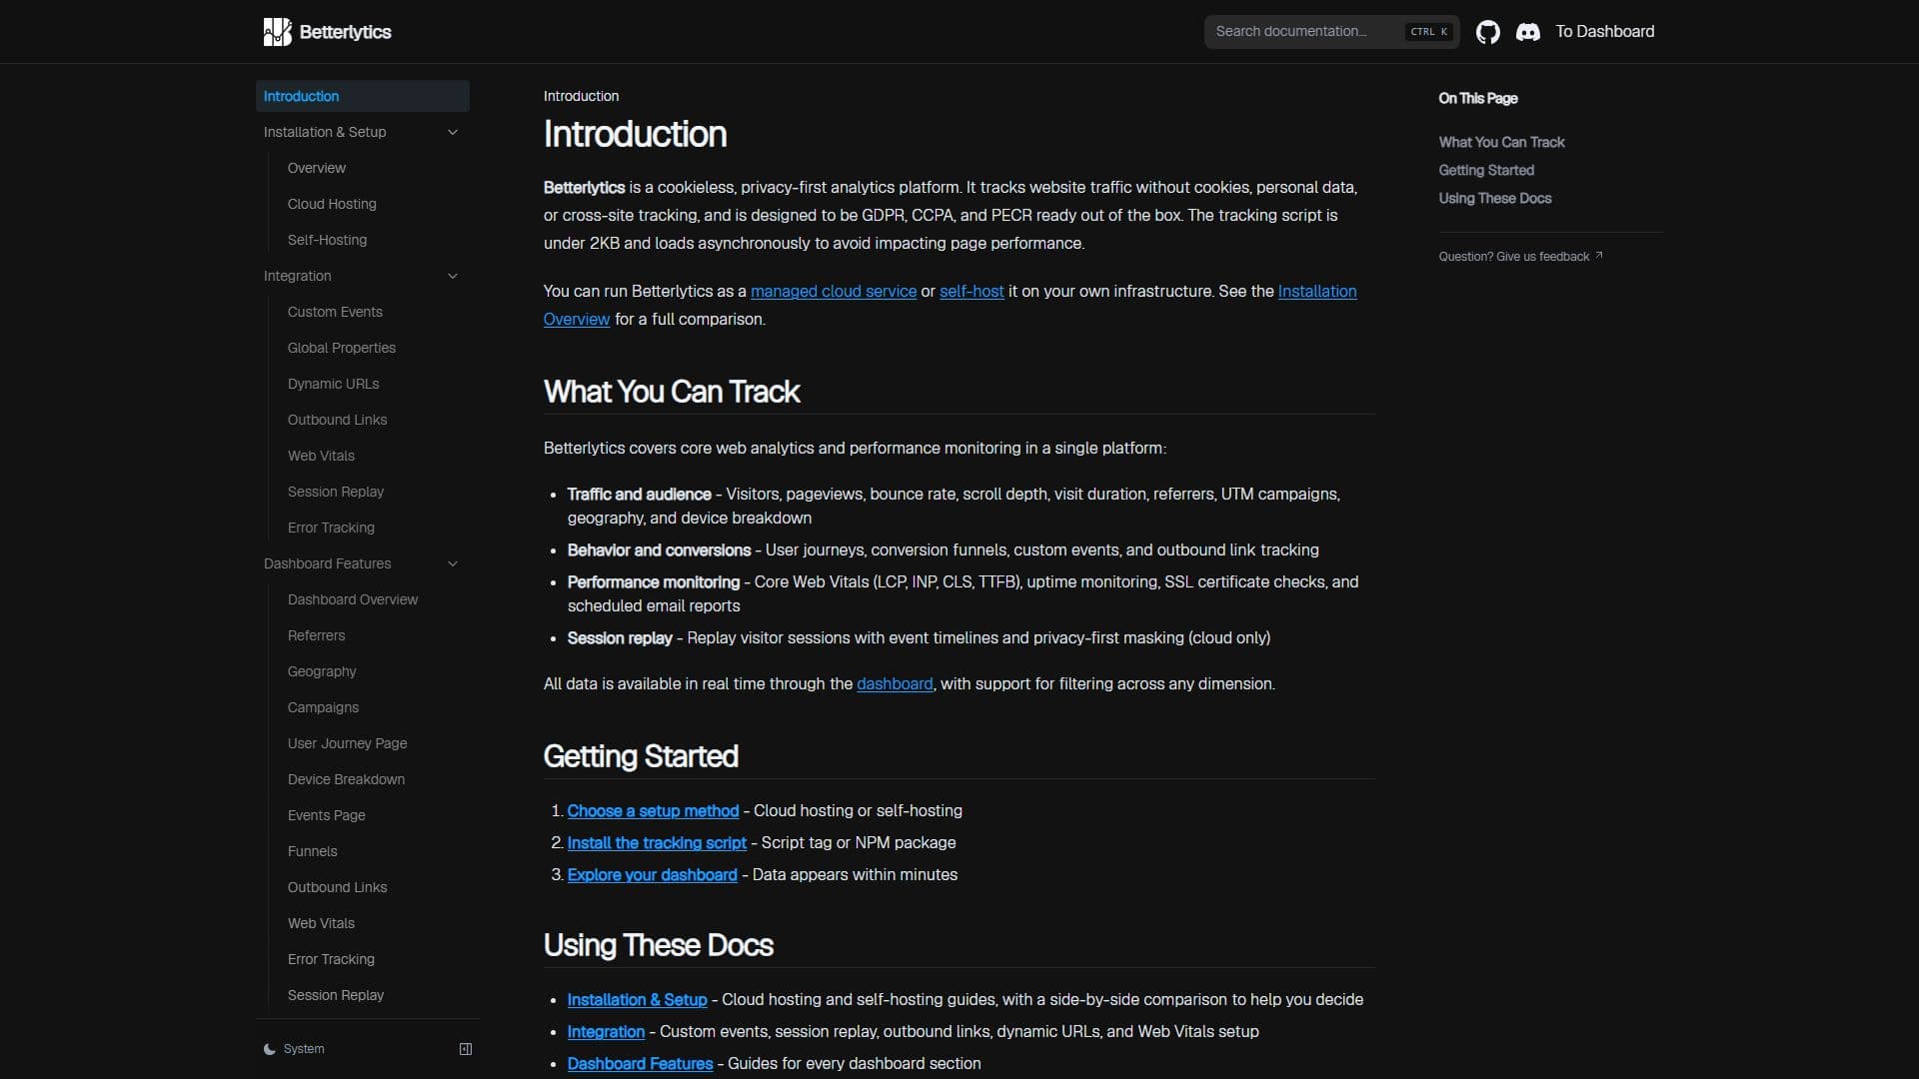The width and height of the screenshot is (1919, 1079).
Task: Jump to Using These Docs in On This Page
Action: pos(1494,198)
